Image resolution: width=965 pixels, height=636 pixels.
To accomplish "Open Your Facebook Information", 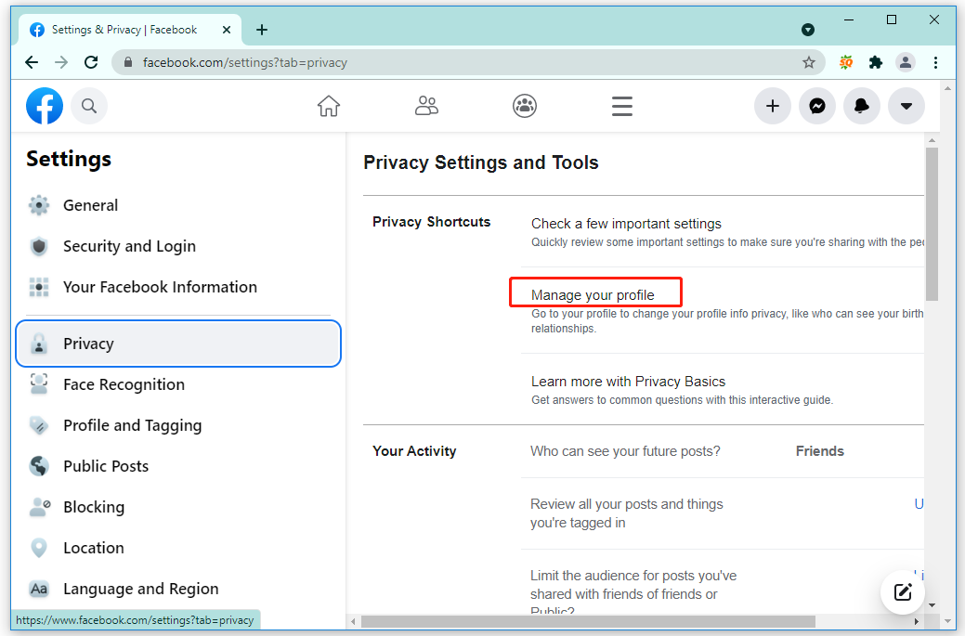I will click(178, 287).
